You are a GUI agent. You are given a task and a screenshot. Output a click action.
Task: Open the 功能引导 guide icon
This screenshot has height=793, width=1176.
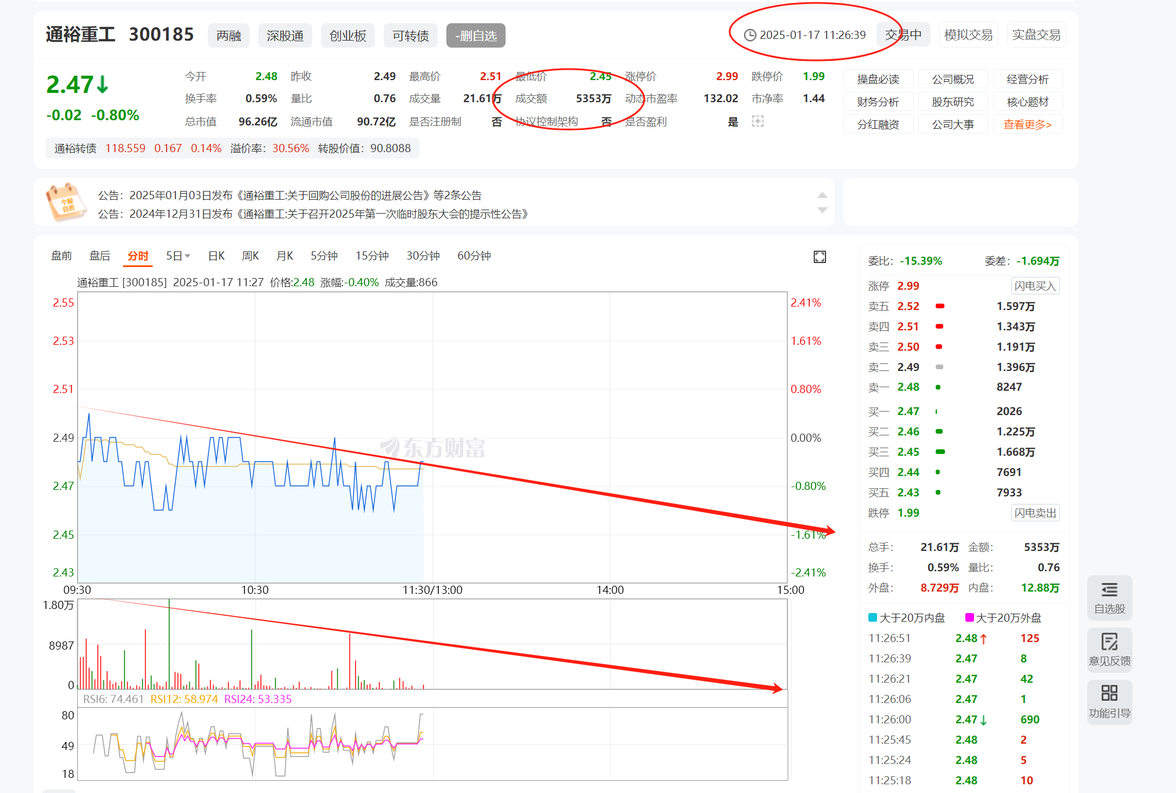[1109, 701]
